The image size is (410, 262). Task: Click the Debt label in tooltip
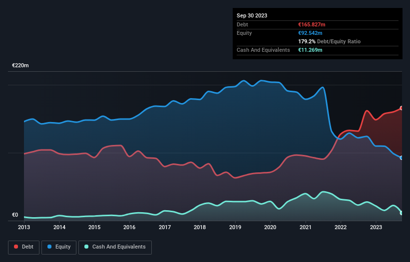(x=242, y=24)
